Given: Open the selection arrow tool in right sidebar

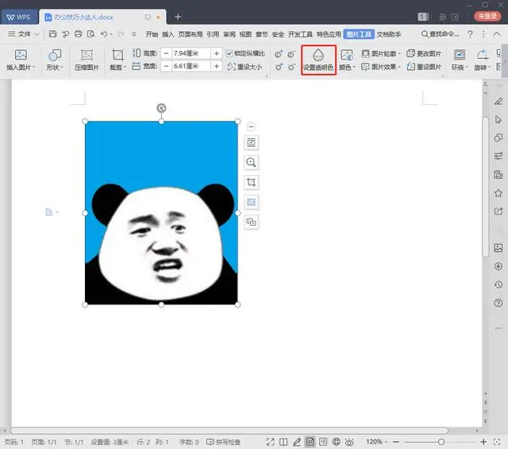Looking at the screenshot, I should click(498, 120).
